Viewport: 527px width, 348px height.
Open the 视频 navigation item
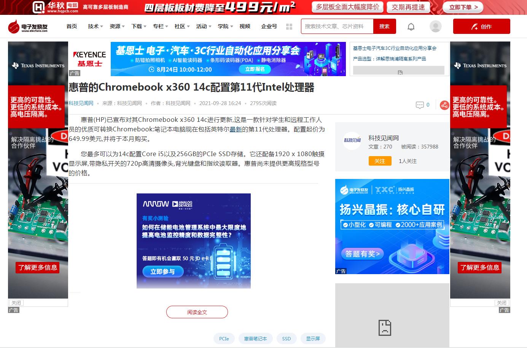245,26
